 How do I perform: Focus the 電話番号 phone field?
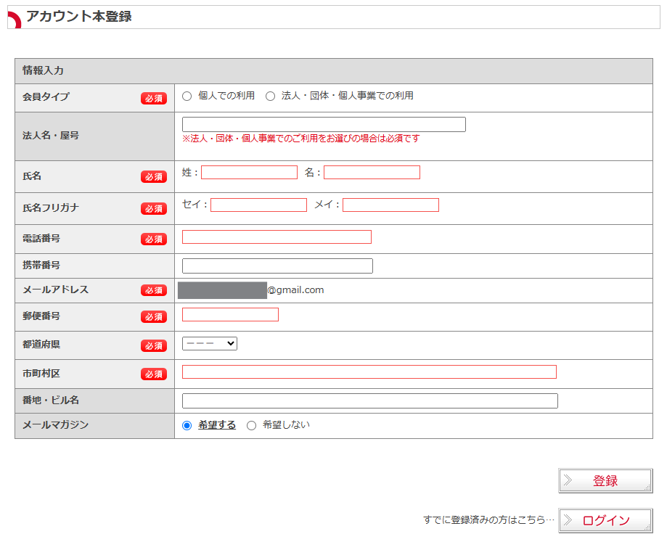click(x=277, y=237)
